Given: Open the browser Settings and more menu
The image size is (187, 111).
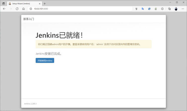Looking at the screenshot, I should (183, 9).
